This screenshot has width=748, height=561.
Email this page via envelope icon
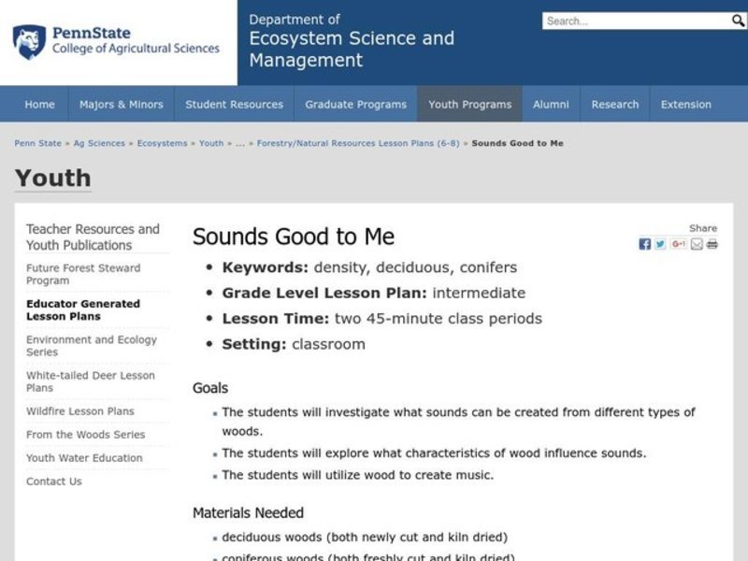click(x=697, y=244)
